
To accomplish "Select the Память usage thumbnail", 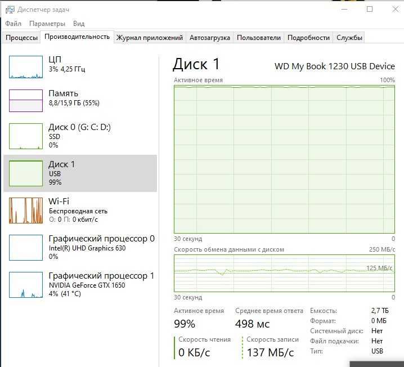I will tap(26, 101).
